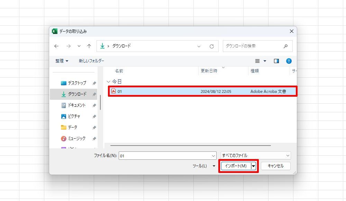This screenshot has height=201, width=346.
Task: Open the インポート button dropdown arrow
Action: click(254, 166)
